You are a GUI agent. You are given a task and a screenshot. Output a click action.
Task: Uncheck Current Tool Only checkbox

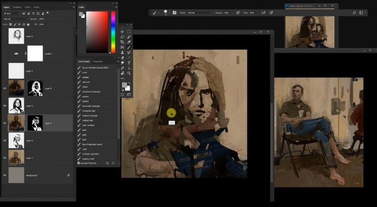click(79, 163)
